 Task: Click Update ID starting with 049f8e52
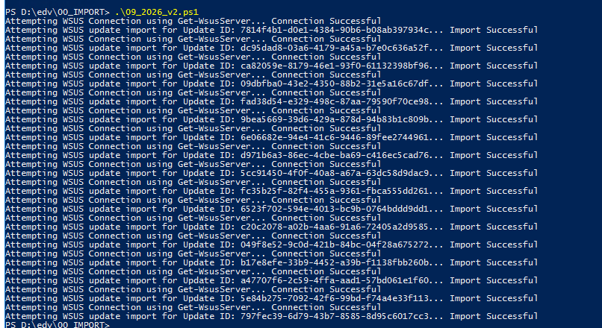335,245
